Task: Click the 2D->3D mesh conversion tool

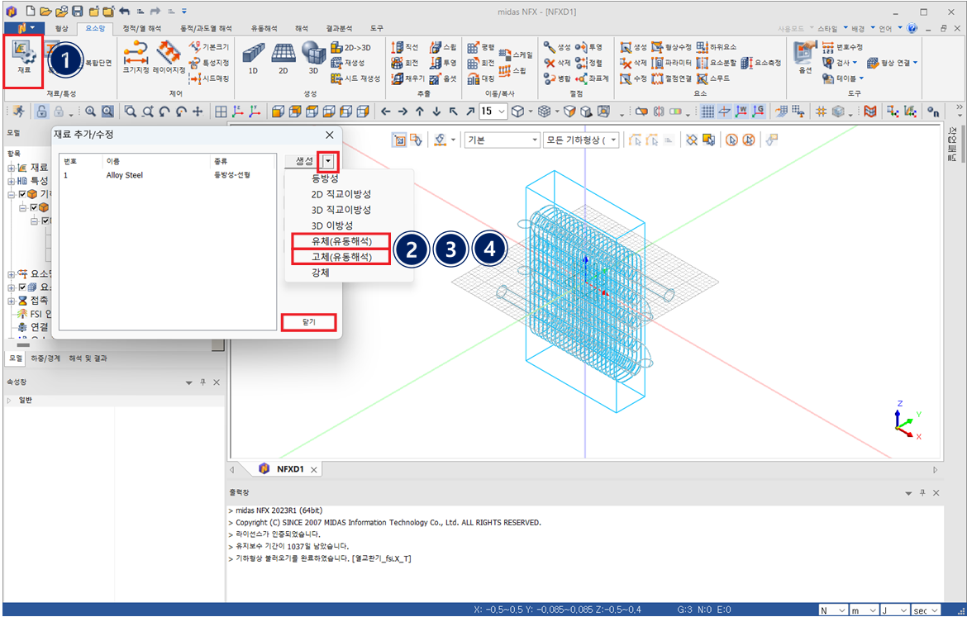Action: [x=351, y=47]
